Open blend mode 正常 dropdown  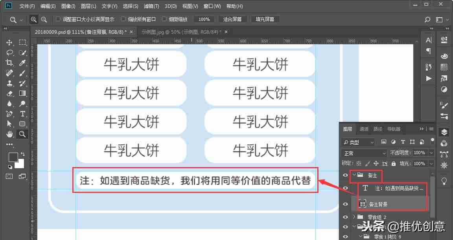[364, 153]
